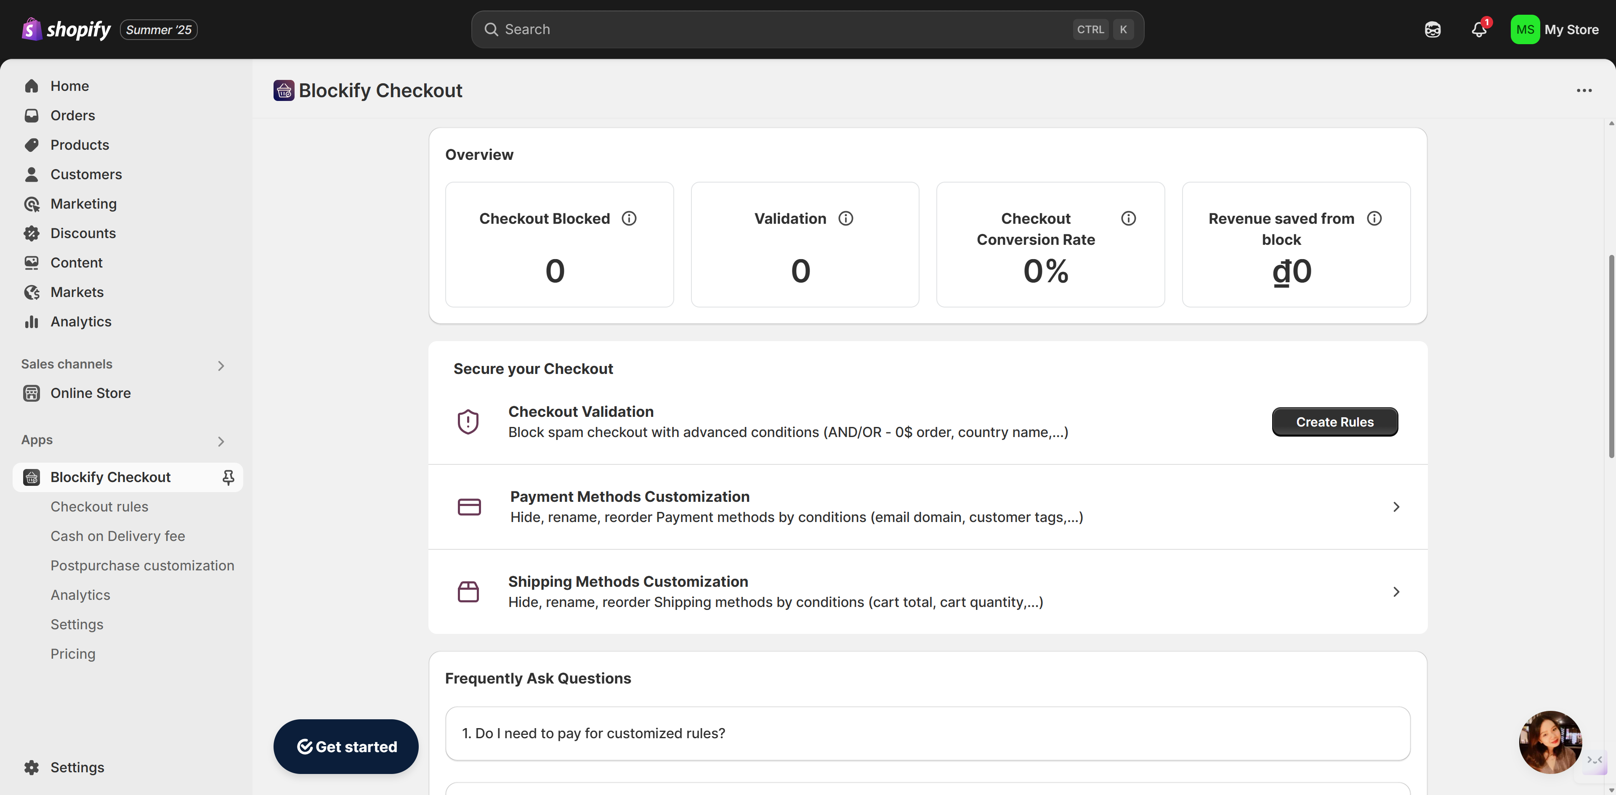Click the MS store avatar

[x=1524, y=29]
